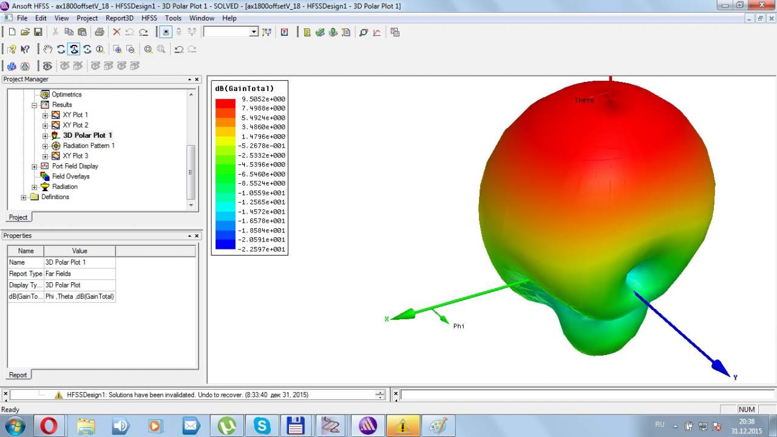Expand the XY Plot 1 node
This screenshot has width=777, height=437.
[x=46, y=115]
